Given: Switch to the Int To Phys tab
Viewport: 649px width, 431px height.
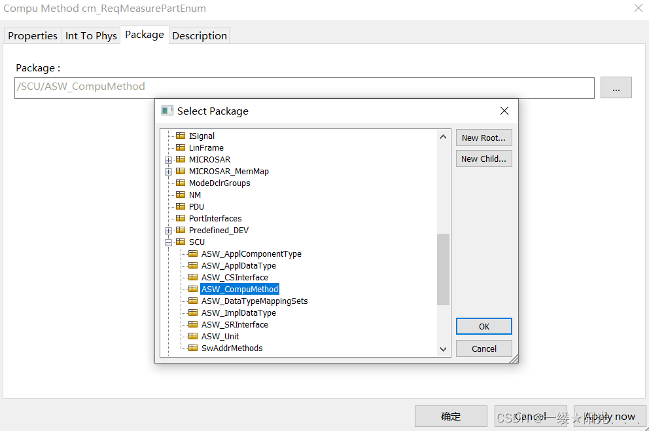Looking at the screenshot, I should (x=91, y=35).
